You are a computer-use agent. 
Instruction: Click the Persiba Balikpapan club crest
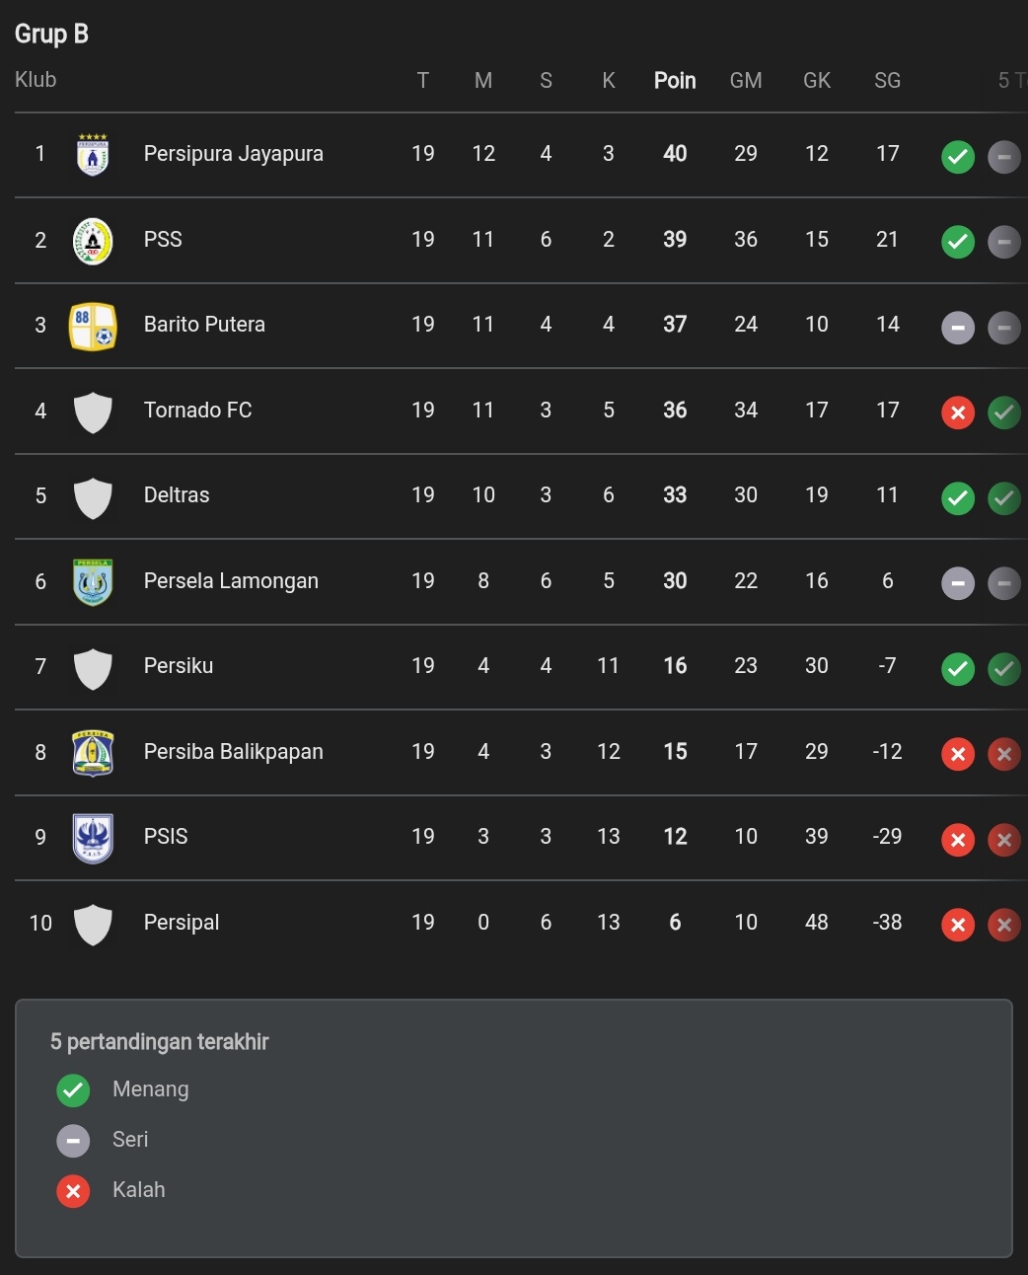pos(93,753)
